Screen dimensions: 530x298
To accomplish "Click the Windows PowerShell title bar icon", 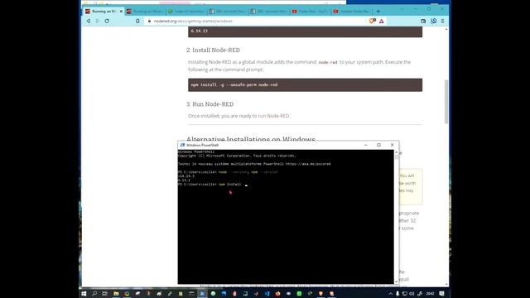I will (182, 145).
